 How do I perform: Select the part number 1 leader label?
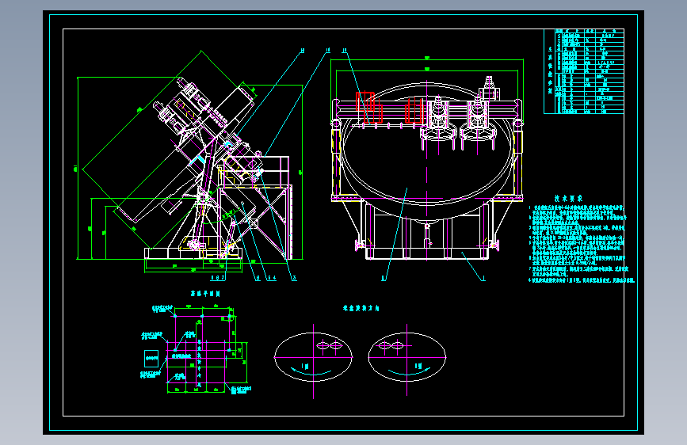tap(483, 278)
